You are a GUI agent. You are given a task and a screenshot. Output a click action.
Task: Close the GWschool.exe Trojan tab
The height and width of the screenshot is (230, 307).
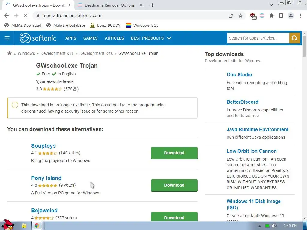pos(70,5)
